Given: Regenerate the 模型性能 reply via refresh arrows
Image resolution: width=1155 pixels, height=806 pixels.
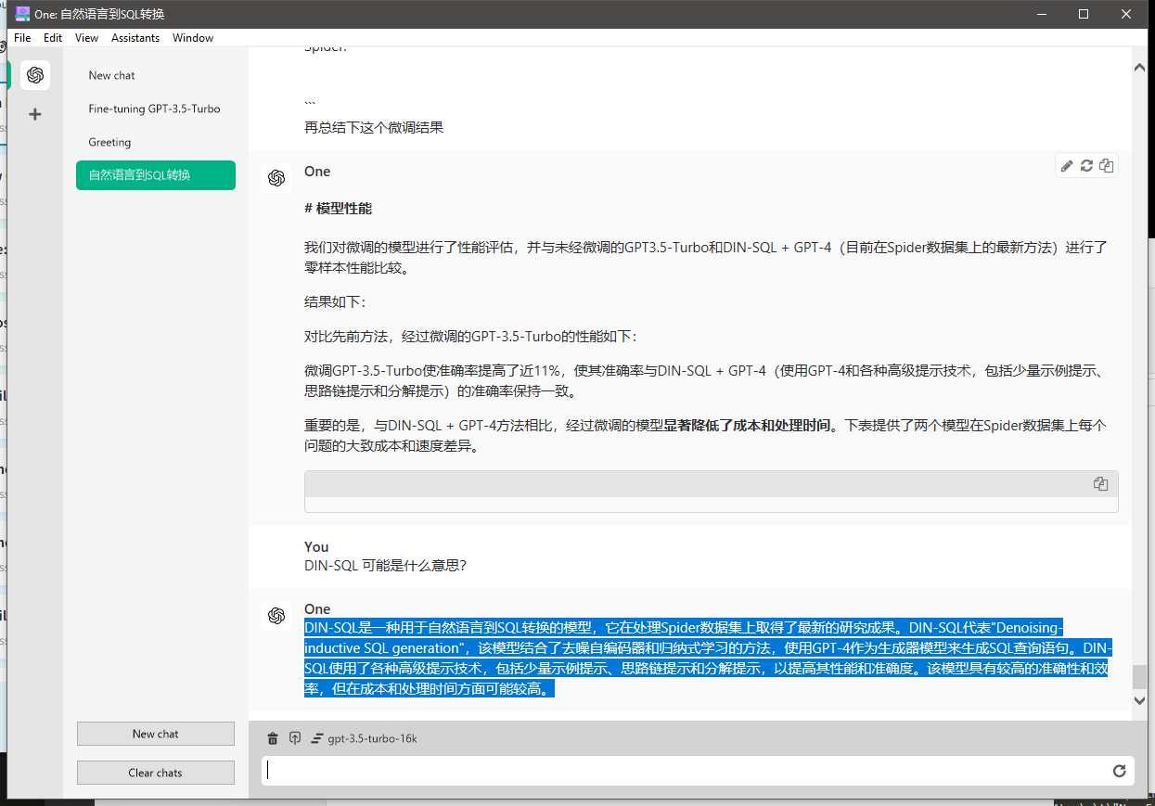Looking at the screenshot, I should (x=1086, y=166).
